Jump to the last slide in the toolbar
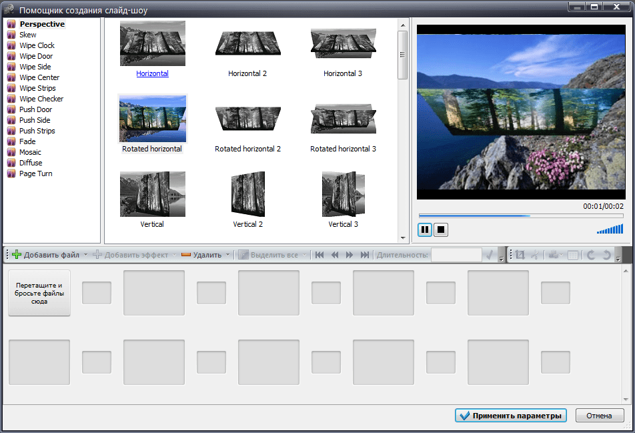The width and height of the screenshot is (635, 433). coord(365,255)
